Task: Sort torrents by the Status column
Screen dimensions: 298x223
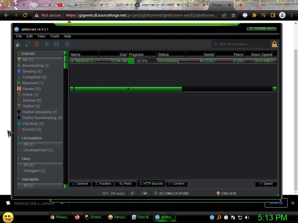Action: 171,54
